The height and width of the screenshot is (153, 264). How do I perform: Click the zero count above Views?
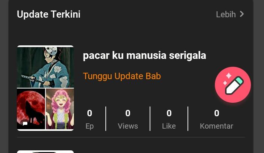click(128, 113)
